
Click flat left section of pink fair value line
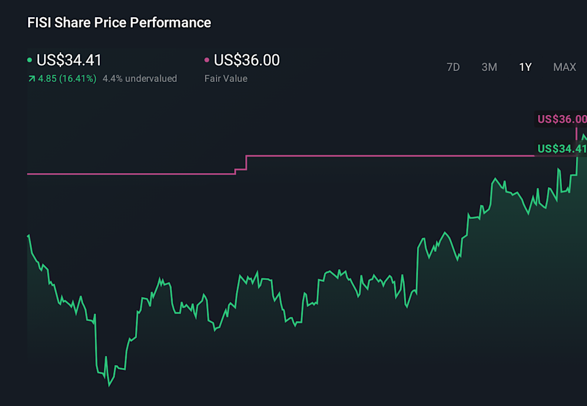coord(122,174)
